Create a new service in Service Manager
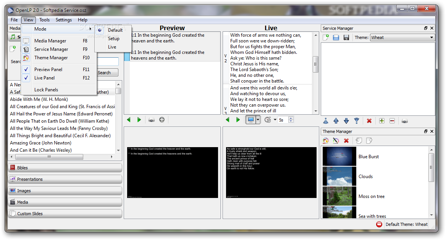The image size is (446, 240). (x=326, y=37)
